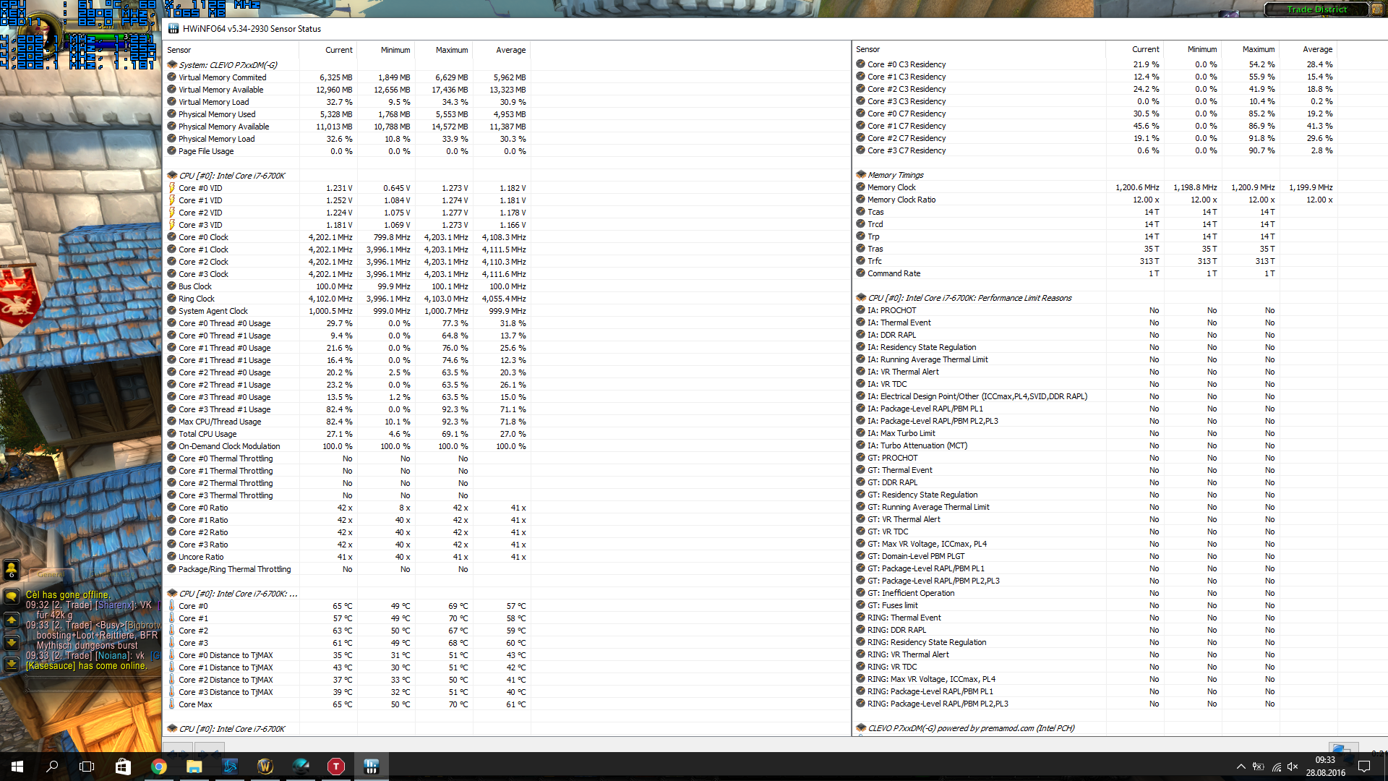
Task: Click the HWiNFO left-arrows layout button
Action: [x=177, y=747]
